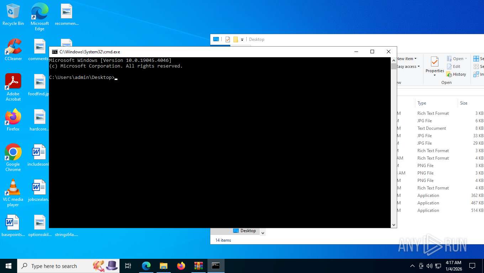Image resolution: width=484 pixels, height=273 pixels.
Task: Select the Text Document row in Explorer
Action: pos(441,128)
